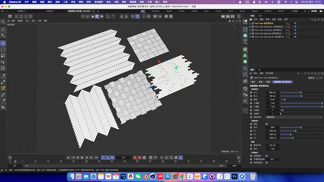The width and height of the screenshot is (324, 182).
Task: Click the 基本 attribute tab button
Action: (x=253, y=82)
